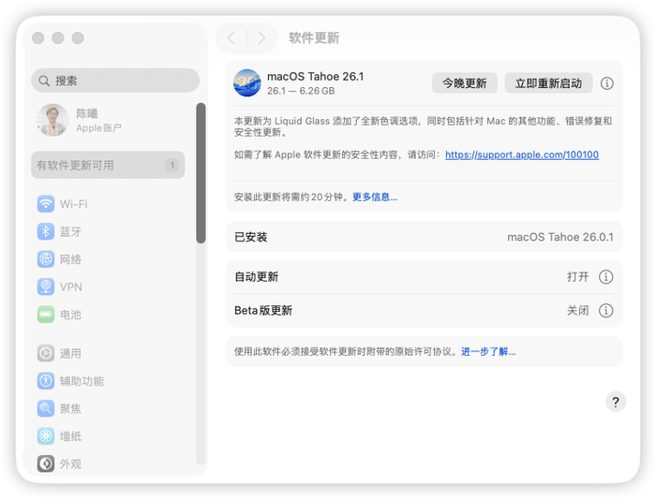Click the macOS Tahoe 26.1 update icon
Screen dimensions: 656x499
247,82
